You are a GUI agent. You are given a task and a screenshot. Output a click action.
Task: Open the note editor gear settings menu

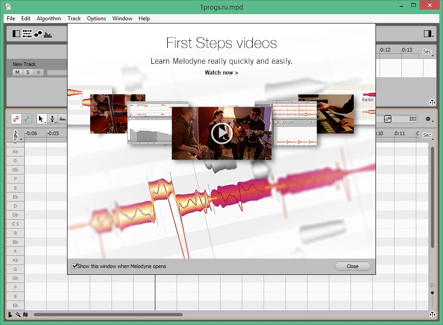(x=429, y=119)
